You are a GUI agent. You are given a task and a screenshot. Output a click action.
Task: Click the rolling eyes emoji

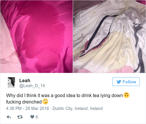tap(45, 101)
